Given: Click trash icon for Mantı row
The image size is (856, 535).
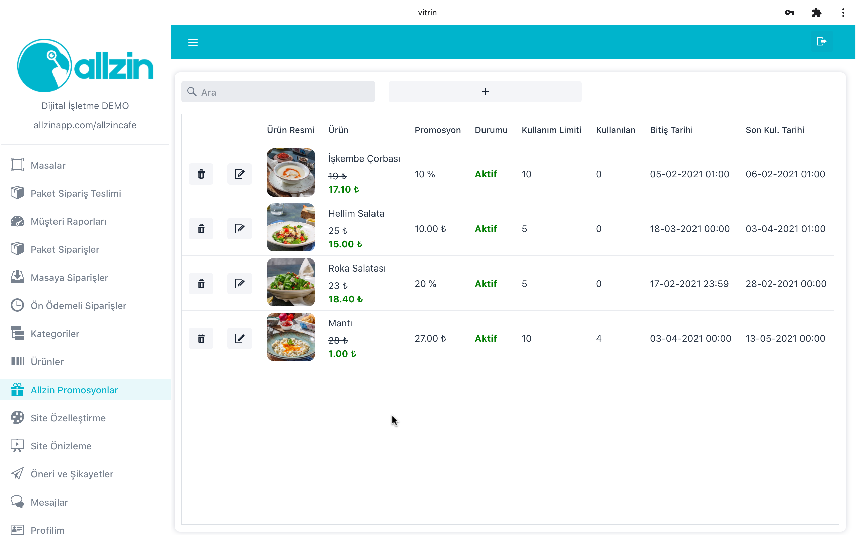Looking at the screenshot, I should point(201,338).
